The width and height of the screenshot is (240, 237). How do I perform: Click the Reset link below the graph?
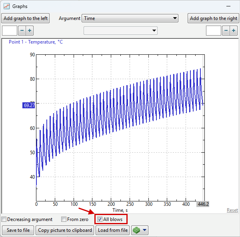click(x=232, y=210)
